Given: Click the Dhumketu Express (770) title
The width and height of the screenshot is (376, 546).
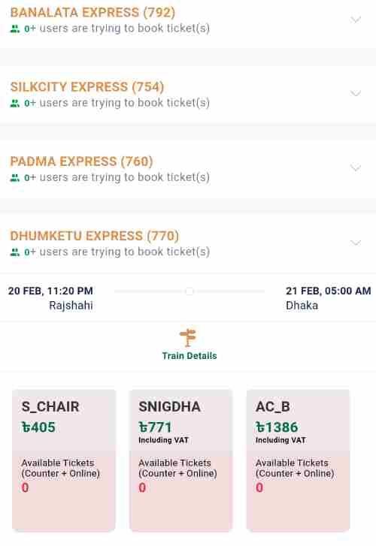Looking at the screenshot, I should (x=95, y=236).
